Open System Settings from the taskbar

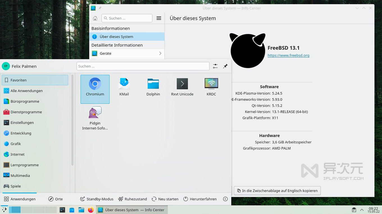pyautogui.click(x=62, y=210)
